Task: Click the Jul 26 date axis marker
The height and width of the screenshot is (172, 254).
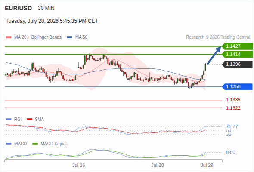Action: (x=78, y=165)
